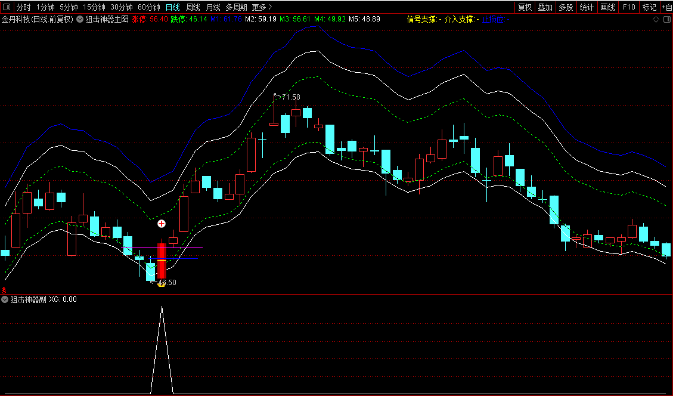Switch to the 周线 weekly chart
The height and width of the screenshot is (396, 673).
pyautogui.click(x=193, y=7)
